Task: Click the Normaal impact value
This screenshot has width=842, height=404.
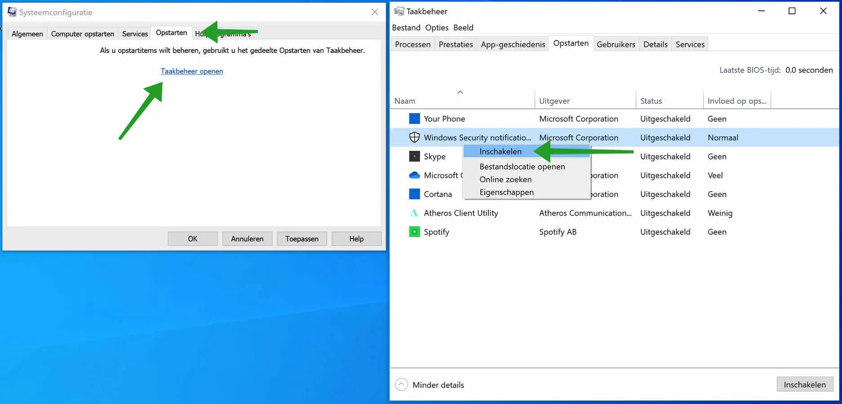Action: [x=722, y=137]
